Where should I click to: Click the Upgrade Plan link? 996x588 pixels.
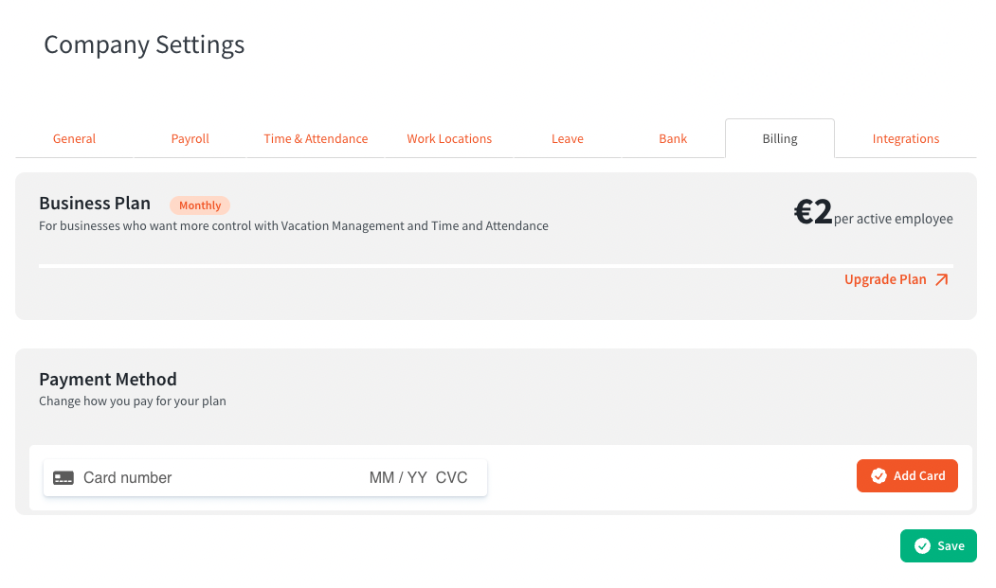tap(896, 279)
